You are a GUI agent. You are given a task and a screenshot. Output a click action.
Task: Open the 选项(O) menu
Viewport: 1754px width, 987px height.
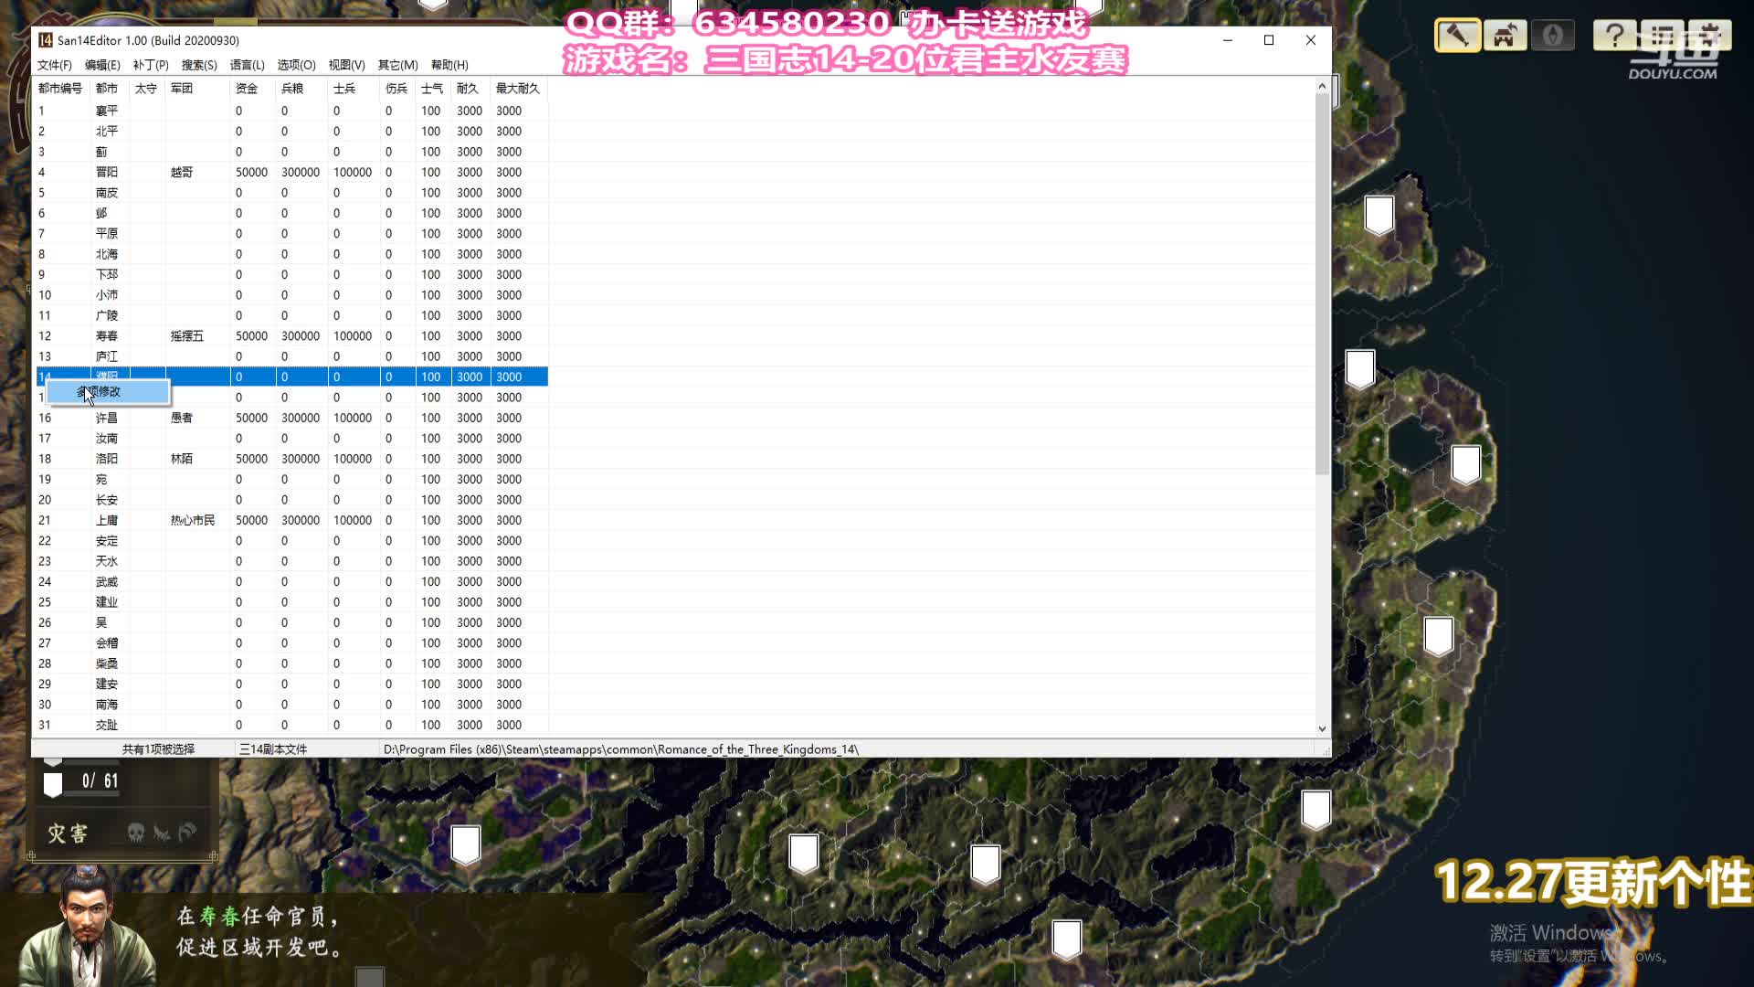(x=296, y=65)
